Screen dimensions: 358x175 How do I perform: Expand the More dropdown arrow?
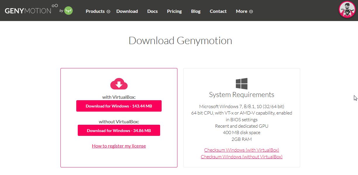click(251, 12)
